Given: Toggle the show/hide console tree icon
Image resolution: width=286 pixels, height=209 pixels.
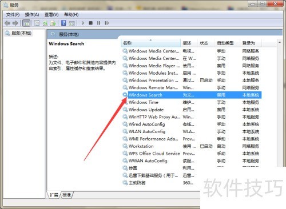Looking at the screenshot, I should click(x=26, y=23).
